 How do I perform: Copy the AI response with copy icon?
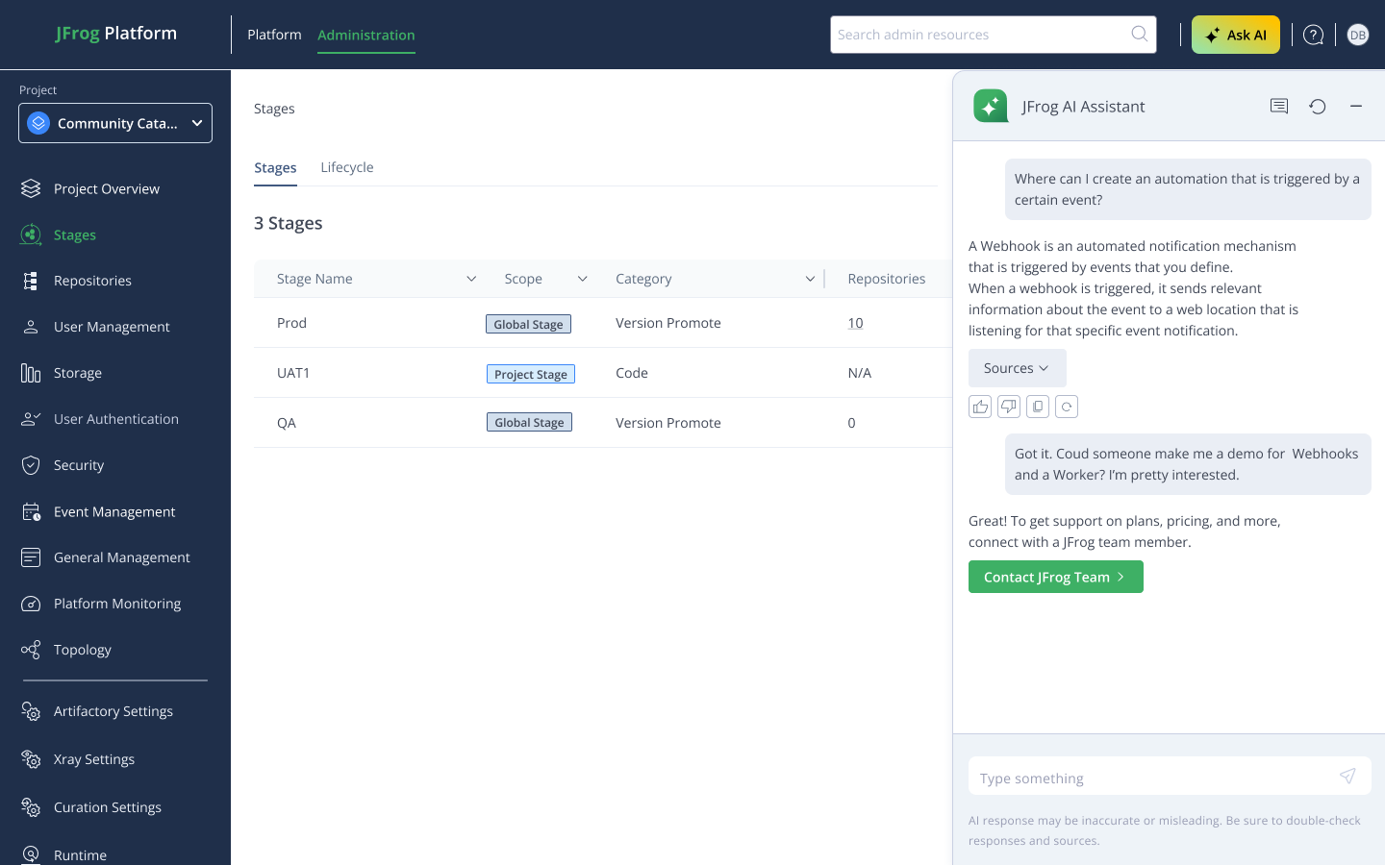[1037, 407]
